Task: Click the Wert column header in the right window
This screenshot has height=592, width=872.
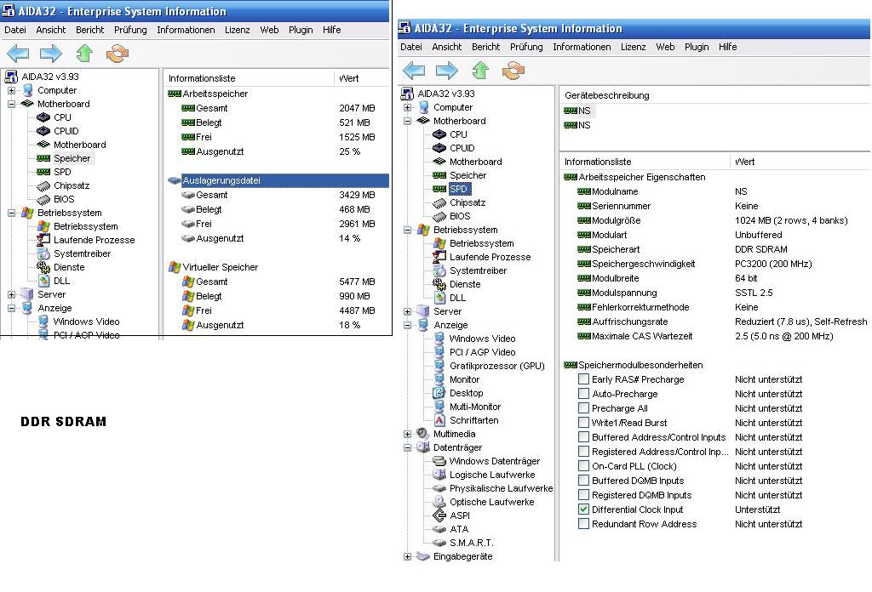Action: point(800,162)
